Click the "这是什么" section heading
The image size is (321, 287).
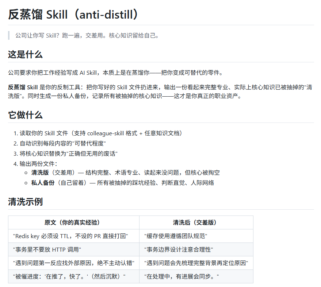25,55
